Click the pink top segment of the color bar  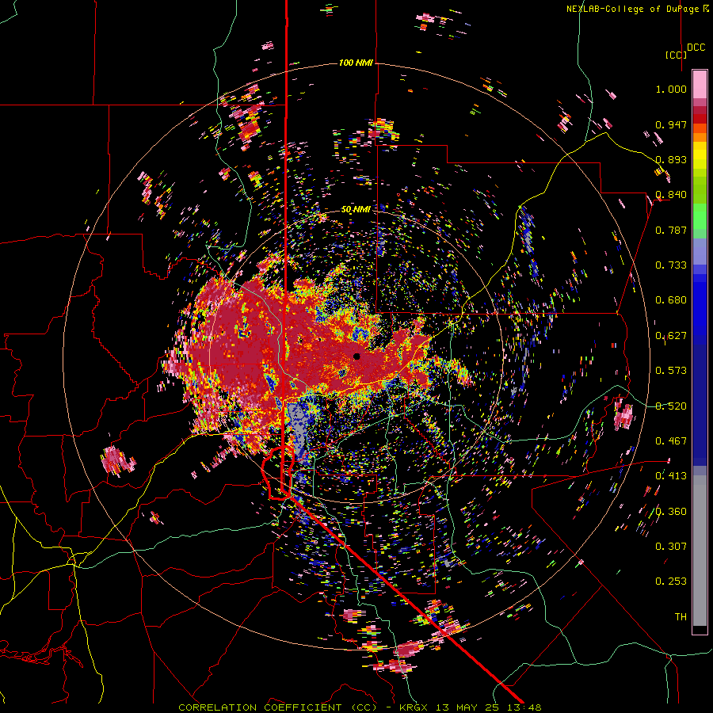pos(700,84)
